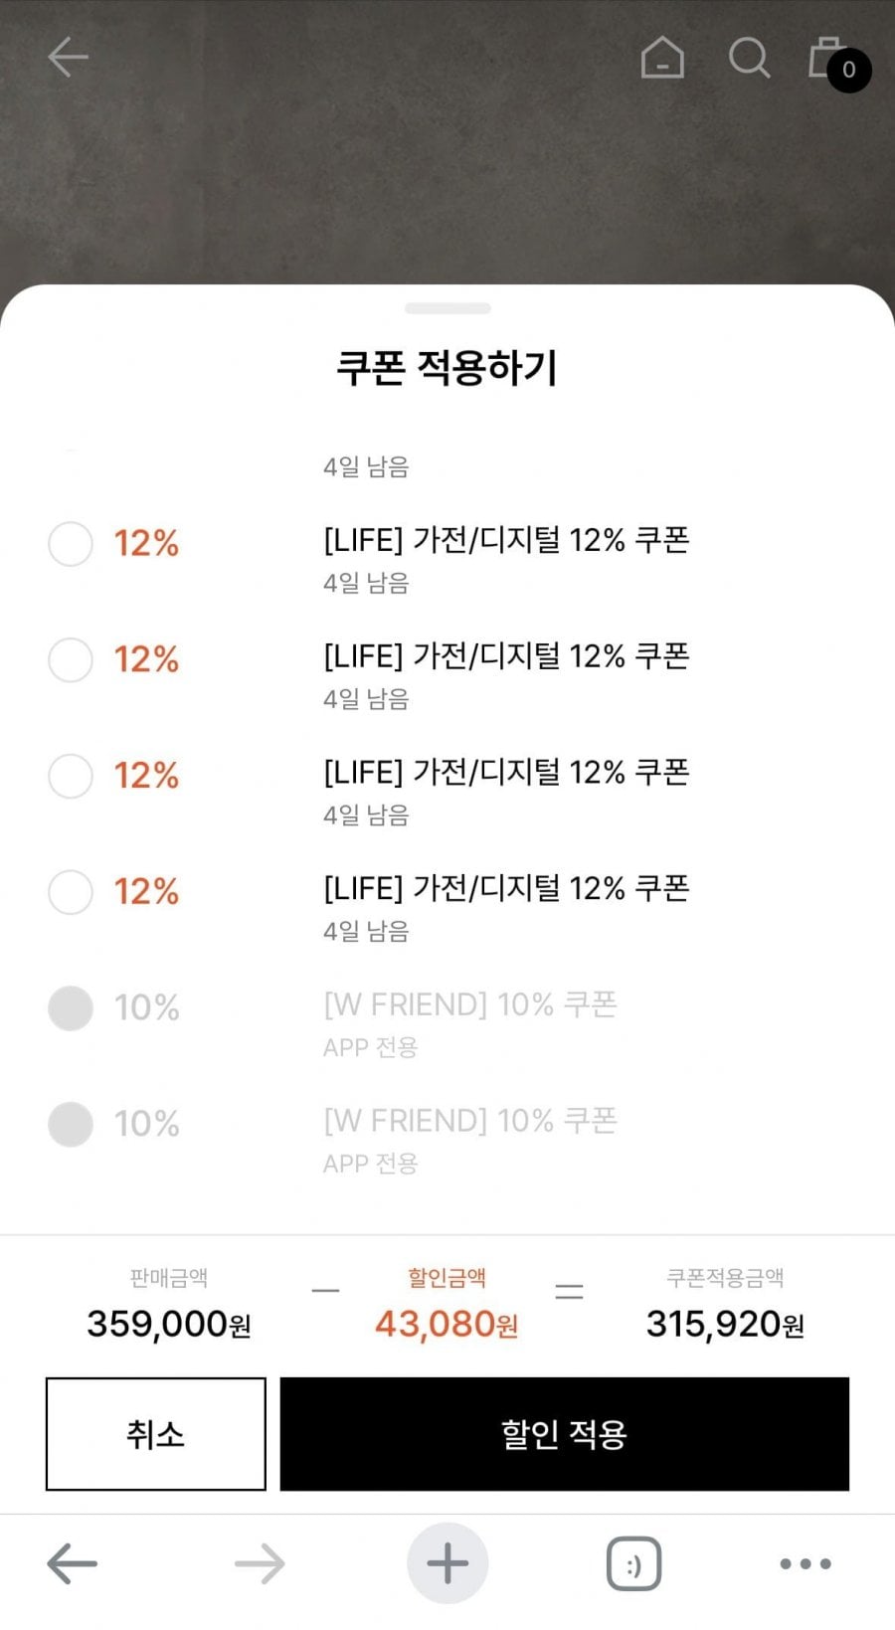Tap the bottom sheet drag handle
The image size is (895, 1630).
[x=447, y=308]
